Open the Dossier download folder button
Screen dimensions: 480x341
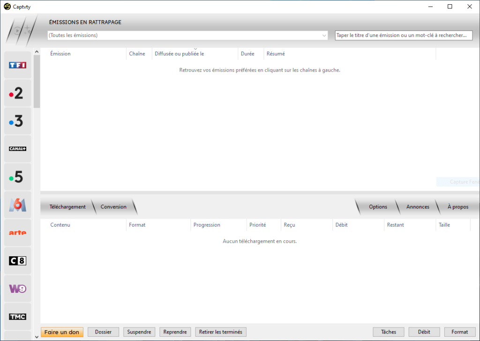pos(103,332)
